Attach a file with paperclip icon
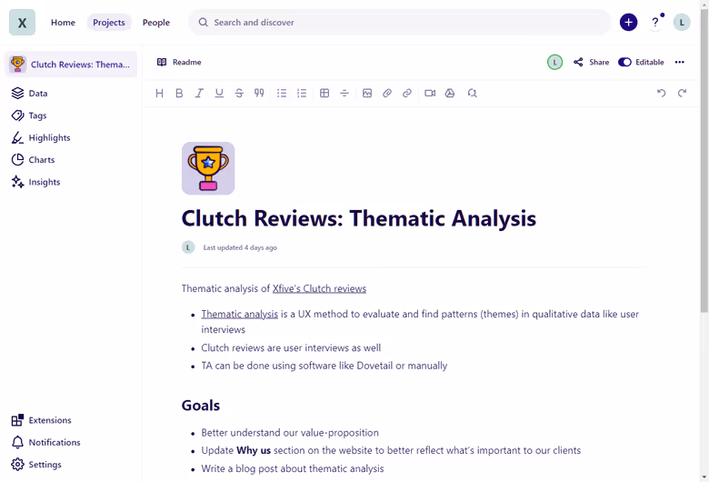709x482 pixels. click(386, 94)
